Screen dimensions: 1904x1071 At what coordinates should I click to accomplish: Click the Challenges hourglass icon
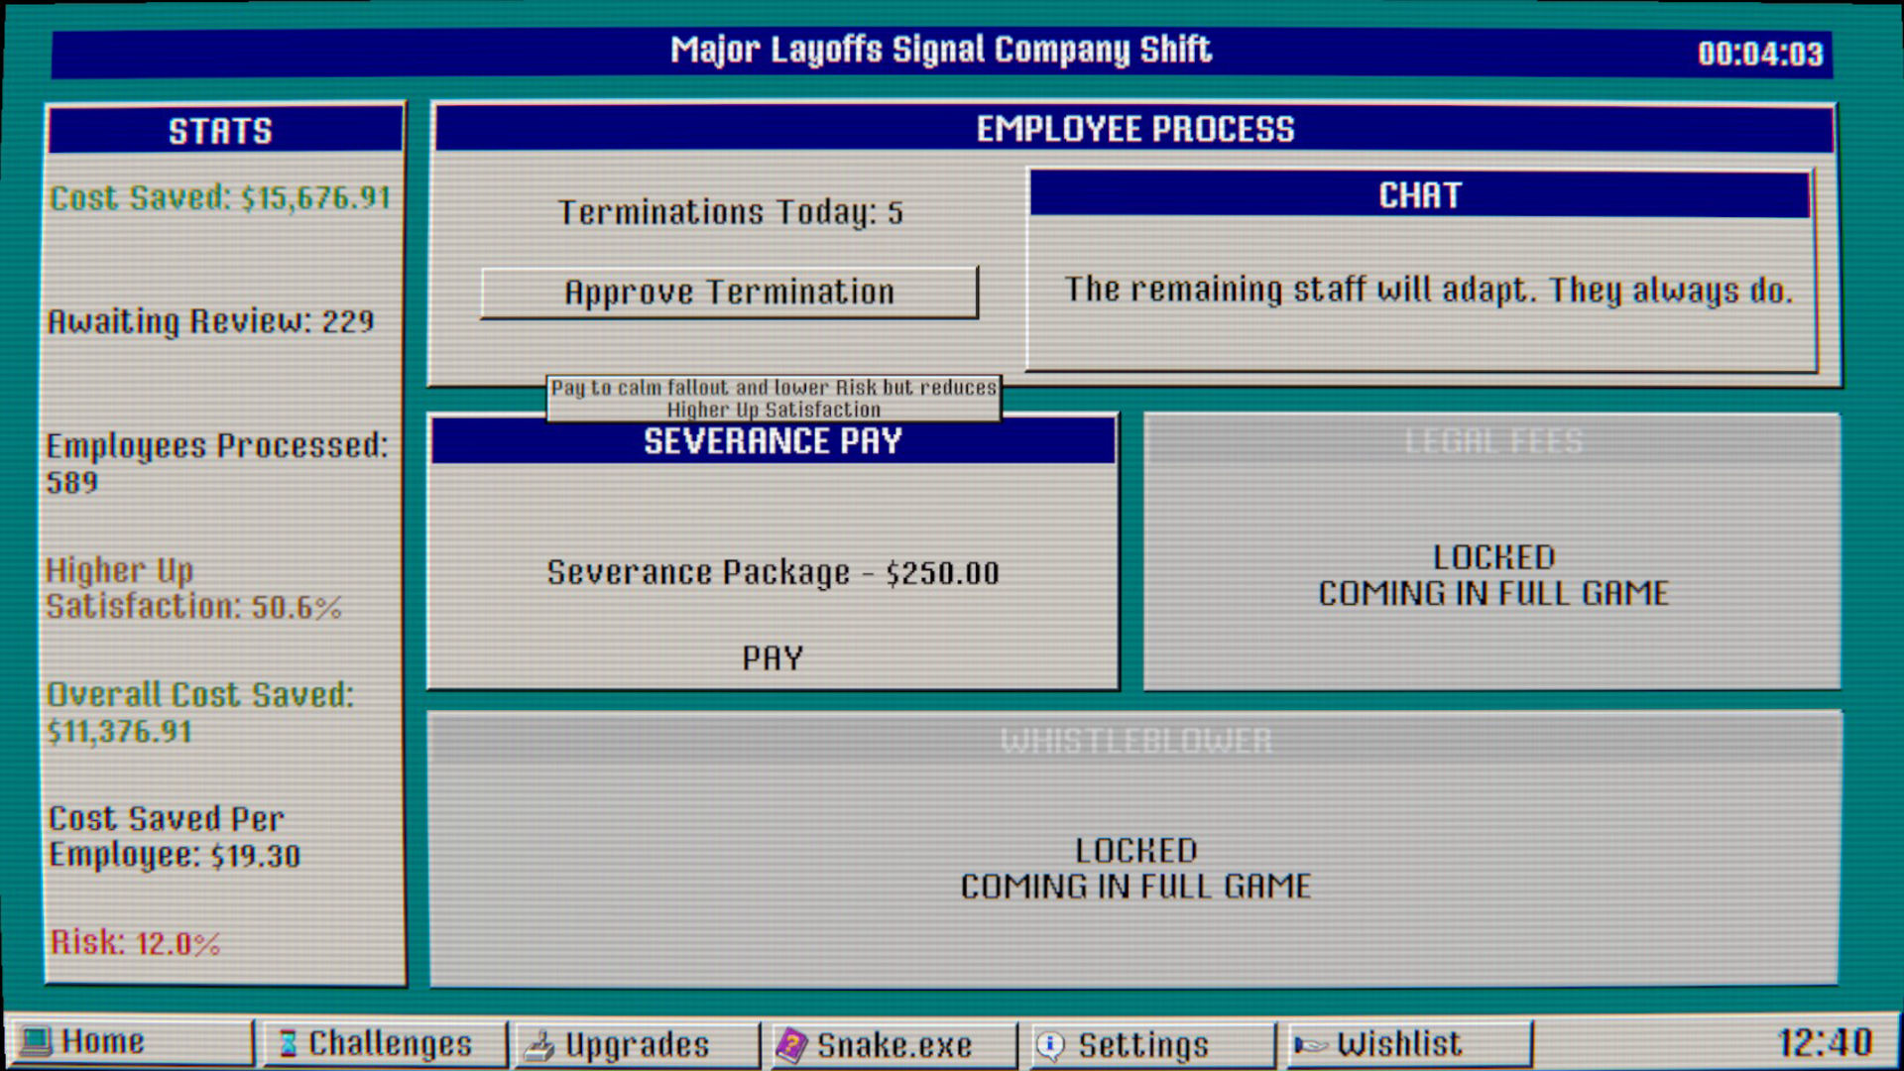tap(288, 1043)
